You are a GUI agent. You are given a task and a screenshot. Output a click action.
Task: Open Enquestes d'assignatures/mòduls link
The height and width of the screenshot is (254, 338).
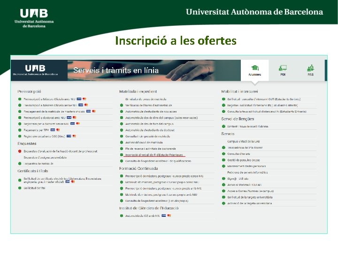(x=45, y=158)
